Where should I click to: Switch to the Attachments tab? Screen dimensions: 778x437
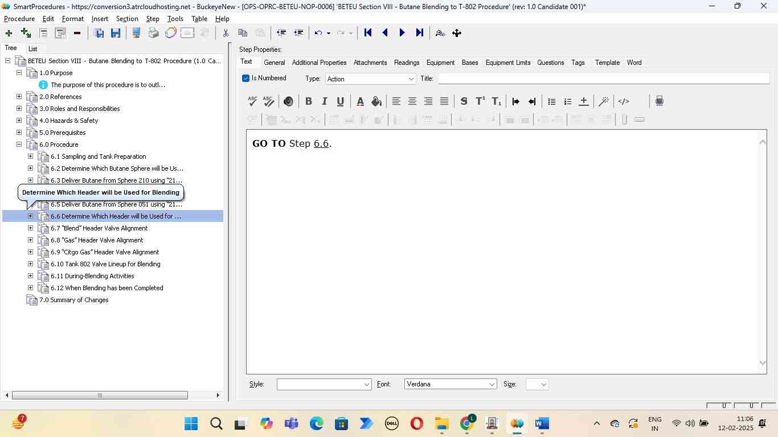(370, 63)
